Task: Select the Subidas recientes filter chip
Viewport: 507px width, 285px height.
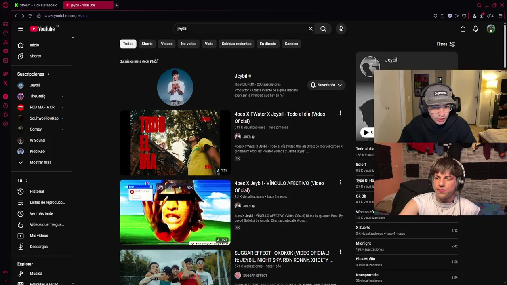Action: [236, 44]
